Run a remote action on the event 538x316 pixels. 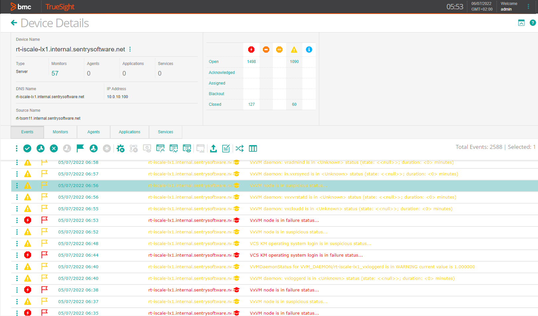click(x=120, y=148)
